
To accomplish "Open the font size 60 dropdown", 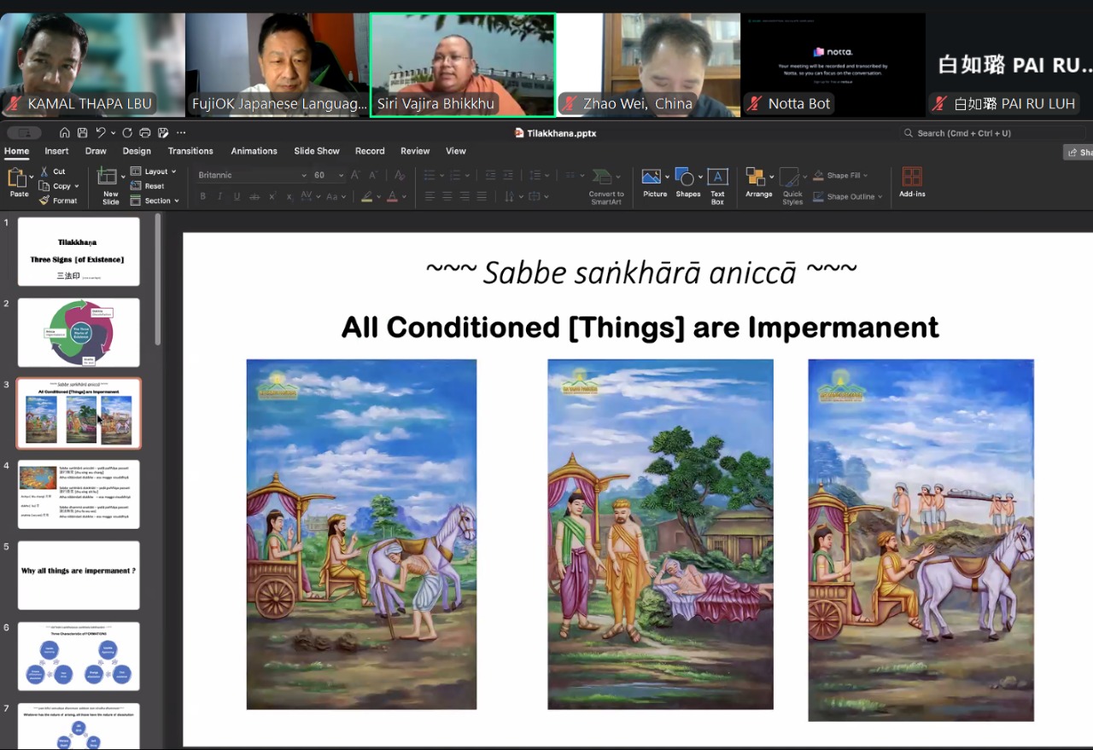I will 341,175.
